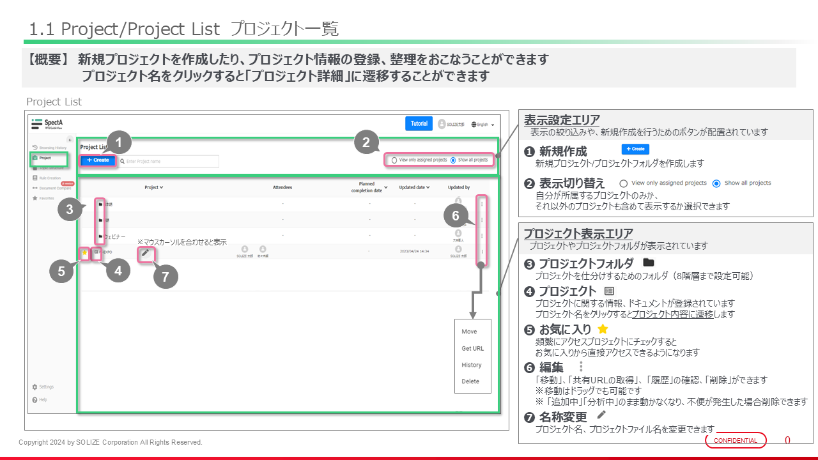Sort by the Updated date column
The image size is (818, 460).
pyautogui.click(x=416, y=187)
